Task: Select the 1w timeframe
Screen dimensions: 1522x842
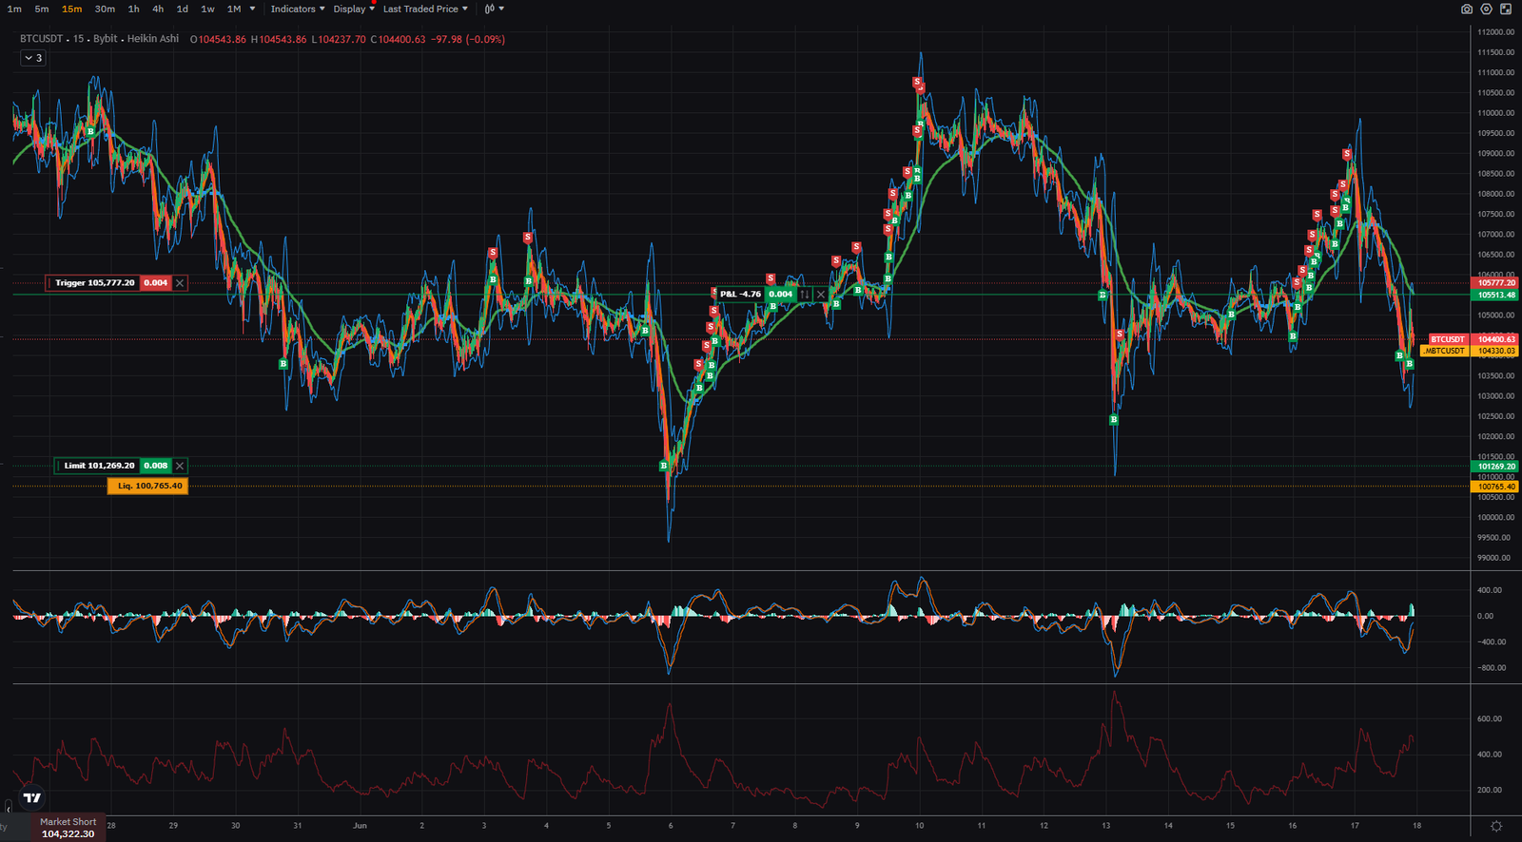Action: [207, 9]
